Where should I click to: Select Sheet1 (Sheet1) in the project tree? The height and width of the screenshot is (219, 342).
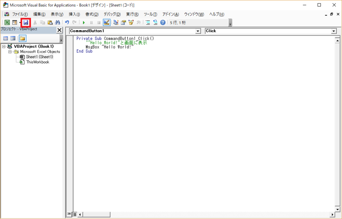[x=39, y=57]
